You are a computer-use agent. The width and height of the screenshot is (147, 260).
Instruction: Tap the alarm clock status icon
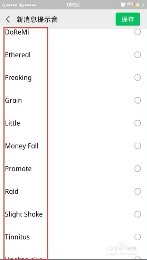(123, 5)
